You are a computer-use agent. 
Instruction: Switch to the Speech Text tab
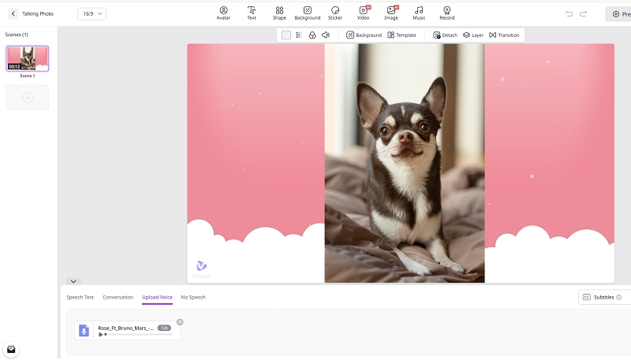point(80,298)
